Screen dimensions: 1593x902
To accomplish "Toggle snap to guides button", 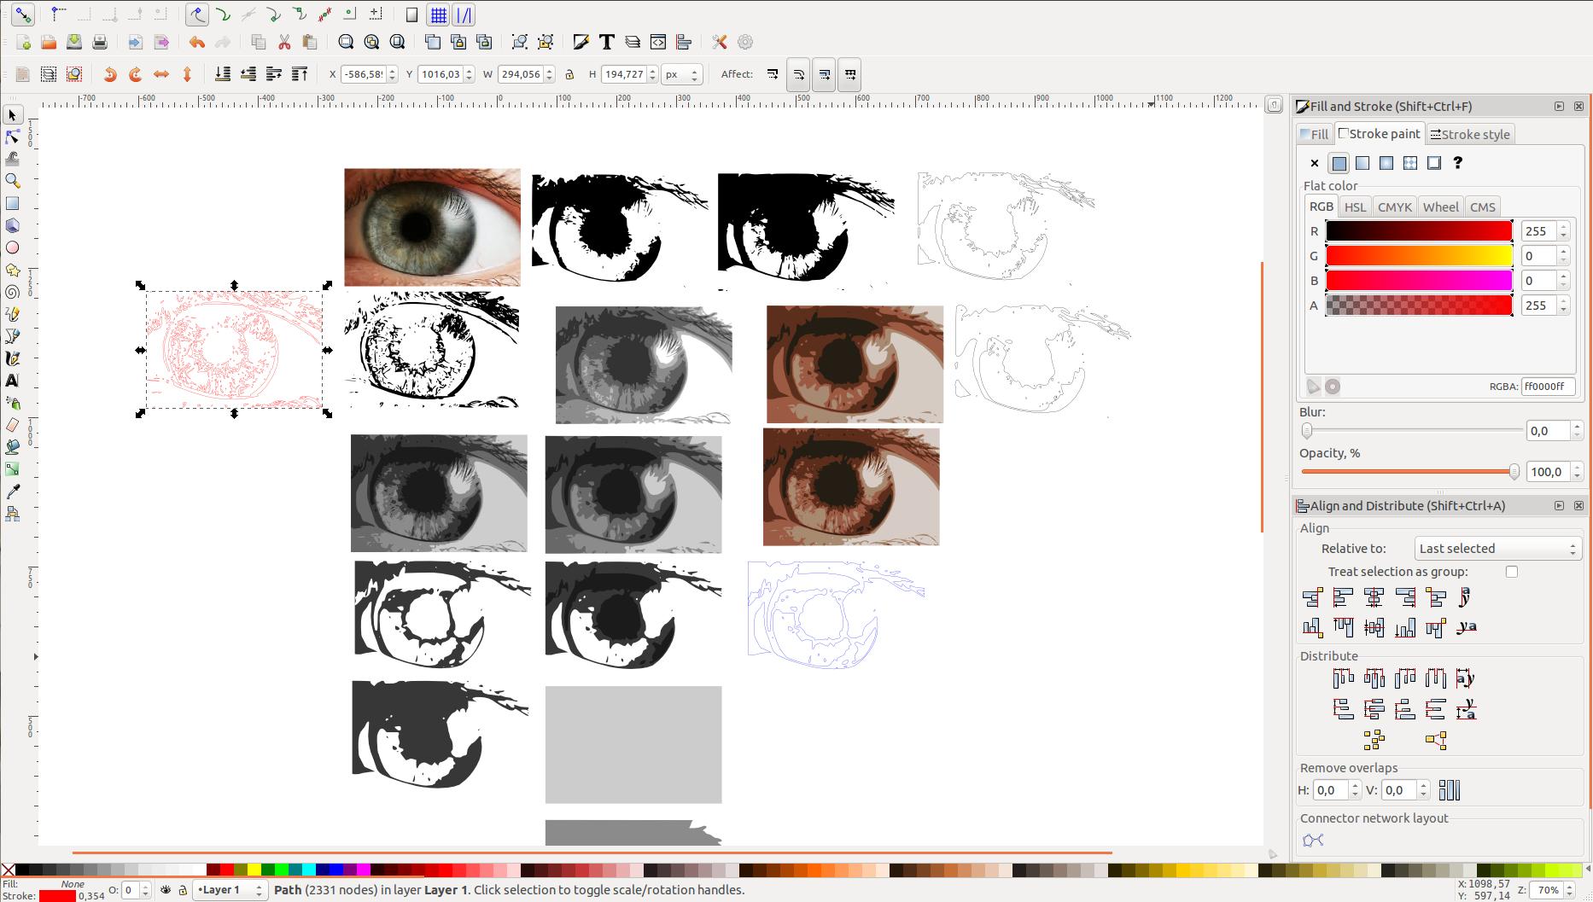I will pyautogui.click(x=464, y=15).
